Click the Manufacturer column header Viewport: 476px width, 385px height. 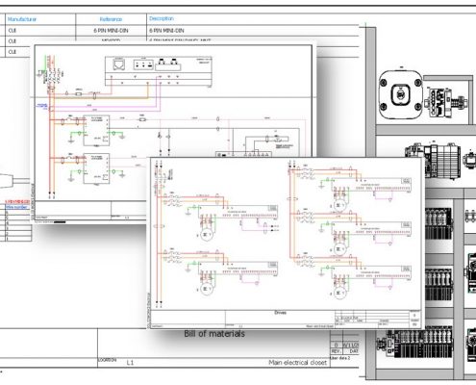click(22, 19)
